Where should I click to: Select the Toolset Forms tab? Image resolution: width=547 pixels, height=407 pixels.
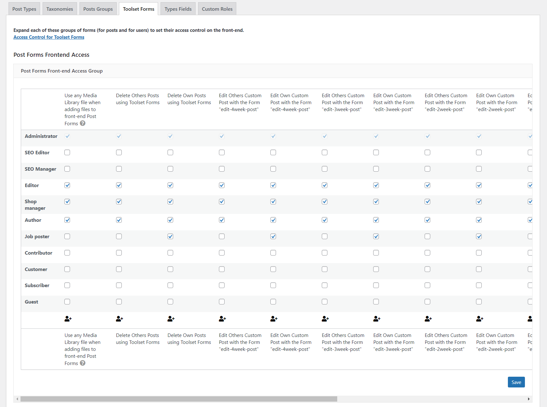tap(139, 9)
